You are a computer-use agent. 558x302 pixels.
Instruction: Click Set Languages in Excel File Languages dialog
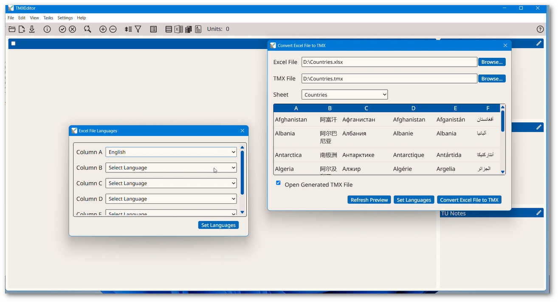click(x=218, y=225)
